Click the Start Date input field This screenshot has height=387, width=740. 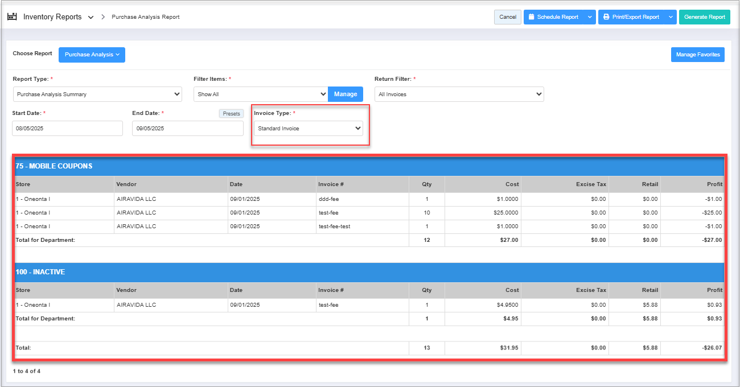(x=67, y=129)
